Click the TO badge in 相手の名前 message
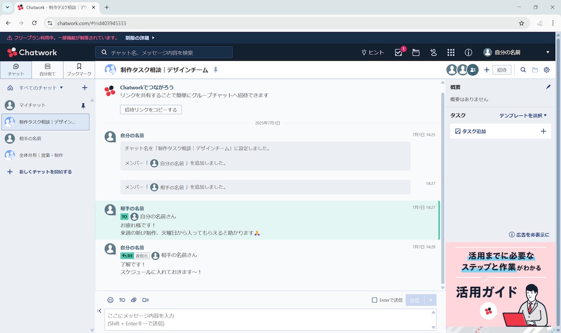The image size is (561, 333). pyautogui.click(x=125, y=217)
